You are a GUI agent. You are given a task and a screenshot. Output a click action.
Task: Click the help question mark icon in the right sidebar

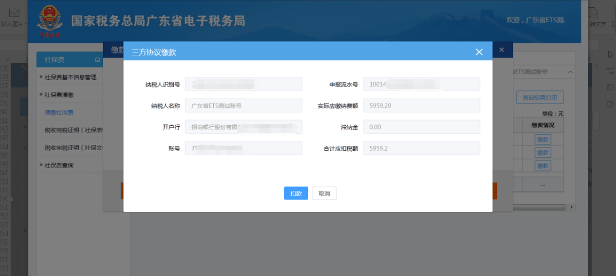click(611, 104)
